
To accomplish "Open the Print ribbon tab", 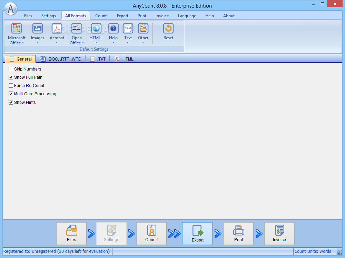I will (x=142, y=16).
